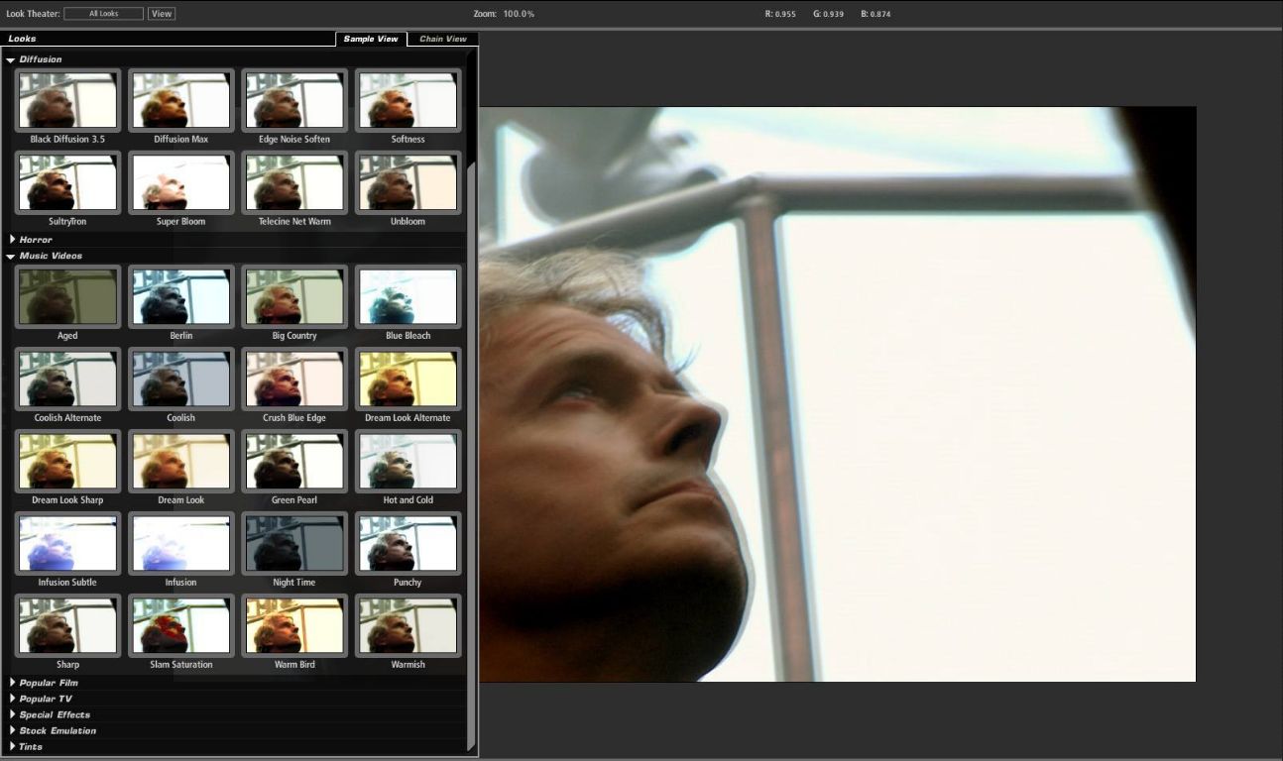Click the B: 0.874 readout
The image size is (1283, 761).
click(876, 14)
